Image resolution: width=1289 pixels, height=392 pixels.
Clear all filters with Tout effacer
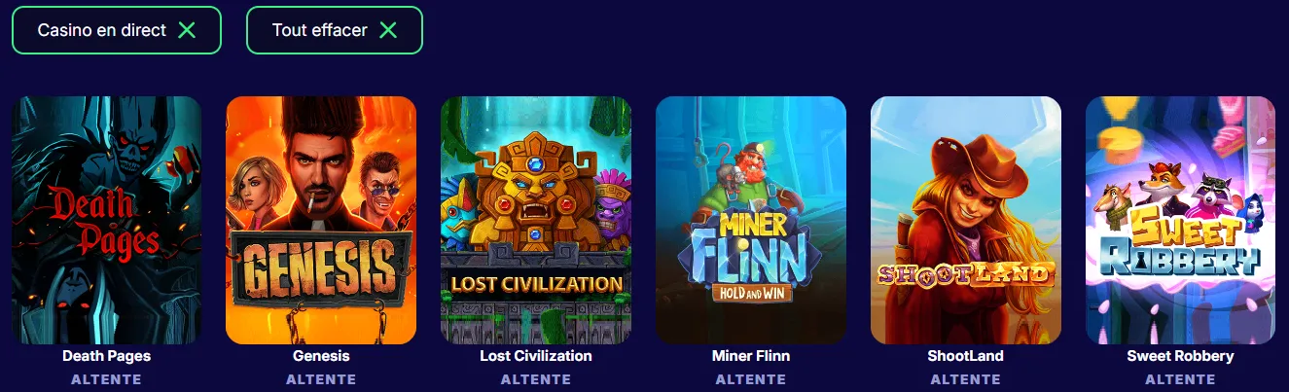(335, 30)
